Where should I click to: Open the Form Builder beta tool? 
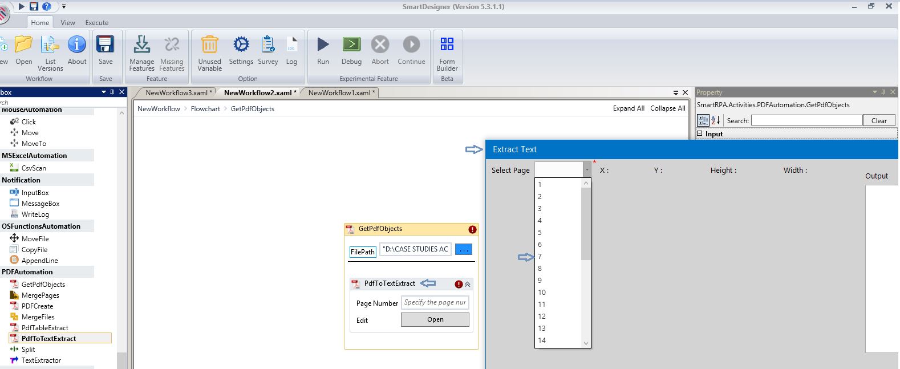(447, 45)
